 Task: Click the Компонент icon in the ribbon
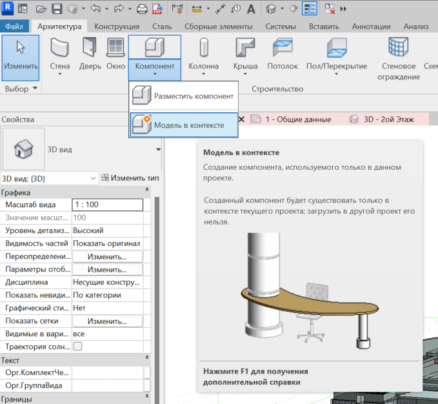pyautogui.click(x=155, y=47)
